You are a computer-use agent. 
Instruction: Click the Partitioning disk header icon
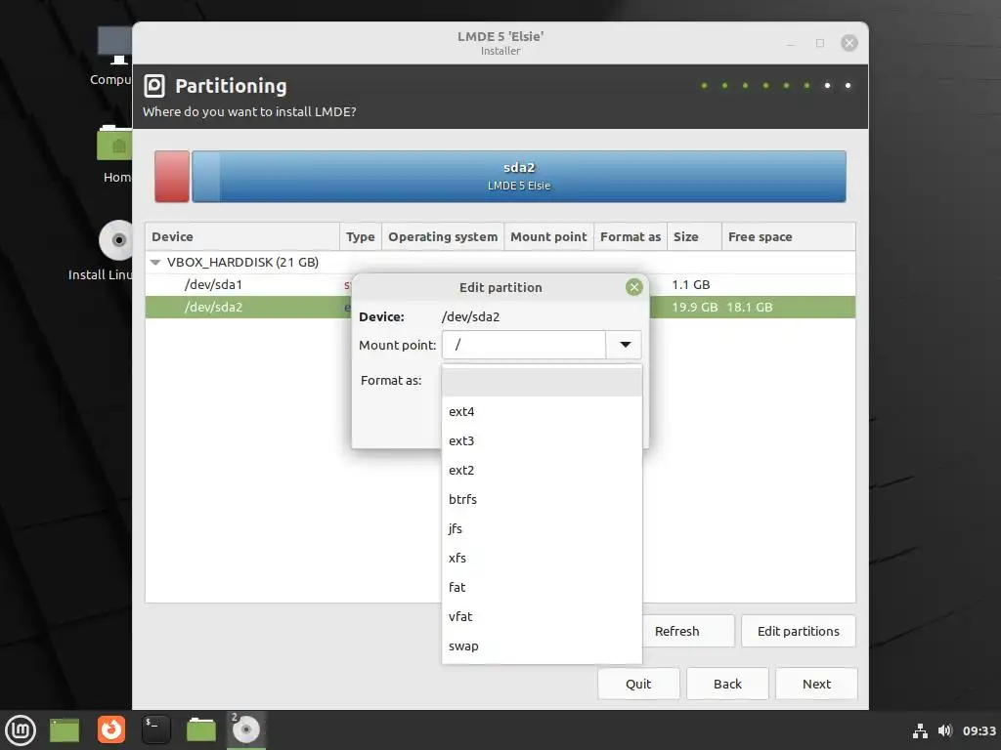tap(153, 86)
